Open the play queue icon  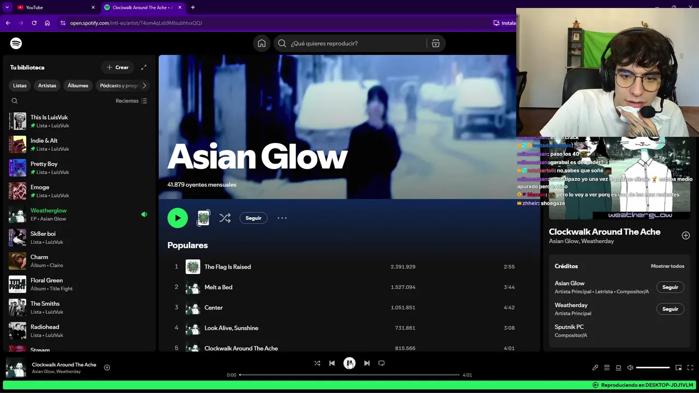[607, 368]
